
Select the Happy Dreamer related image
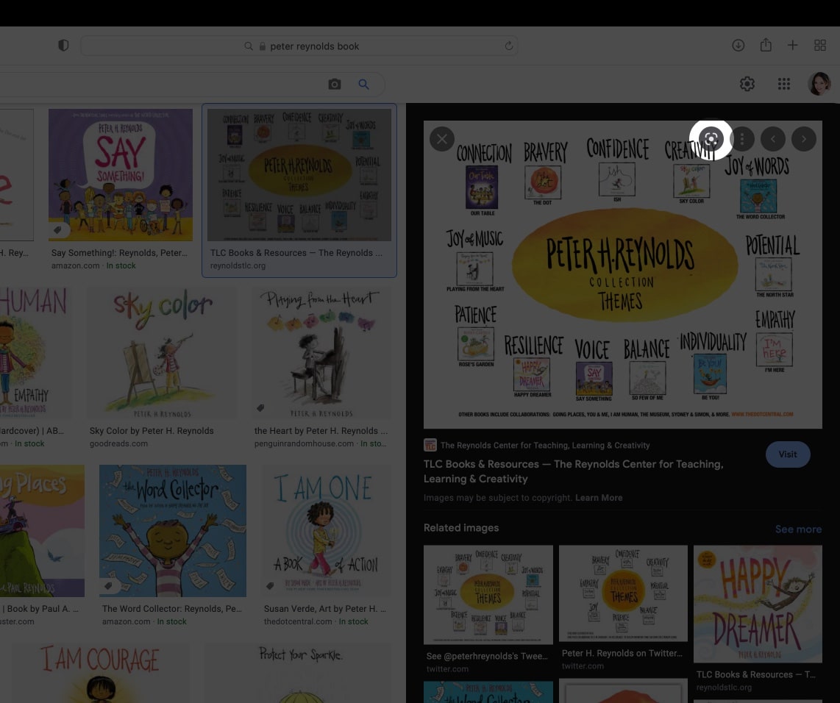pos(758,604)
